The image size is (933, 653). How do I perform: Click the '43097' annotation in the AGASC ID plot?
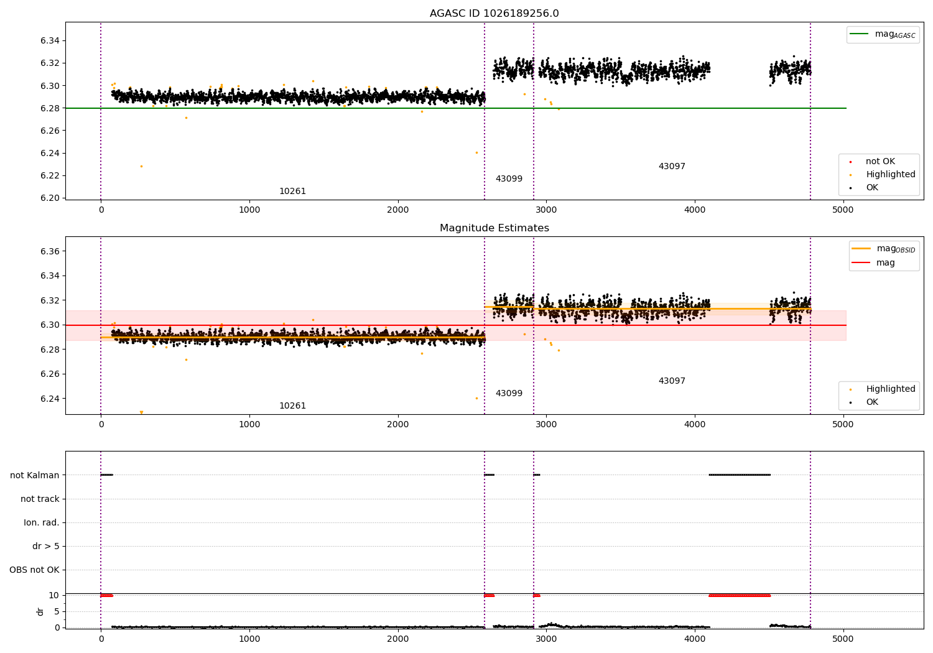pyautogui.click(x=672, y=167)
